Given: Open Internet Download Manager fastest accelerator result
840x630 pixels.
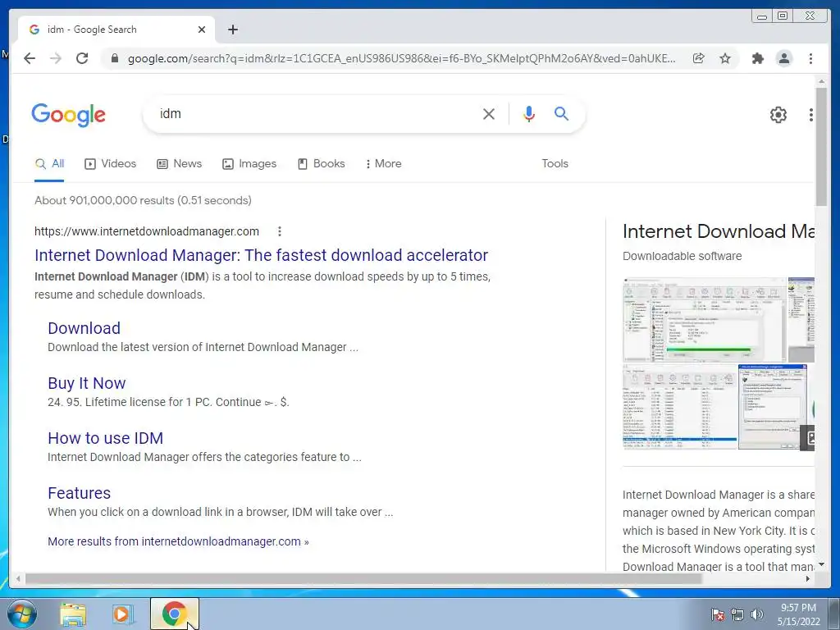Looking at the screenshot, I should (x=262, y=255).
